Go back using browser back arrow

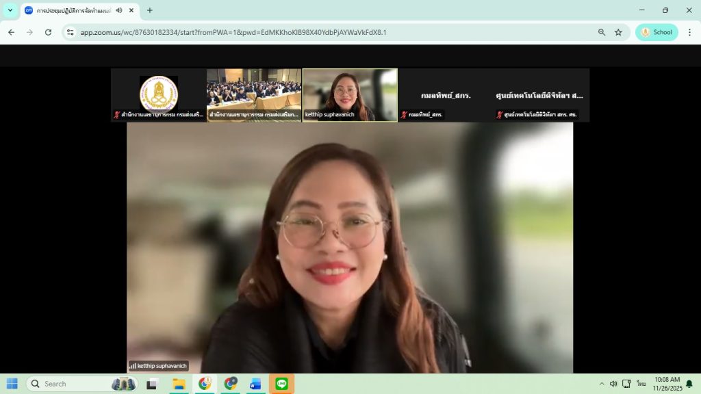(x=11, y=32)
